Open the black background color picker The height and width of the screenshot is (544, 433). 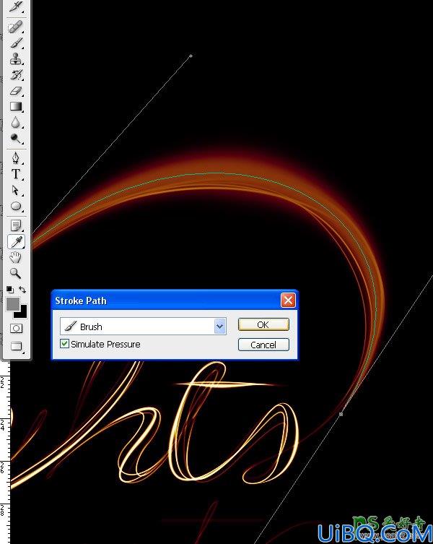pyautogui.click(x=22, y=314)
